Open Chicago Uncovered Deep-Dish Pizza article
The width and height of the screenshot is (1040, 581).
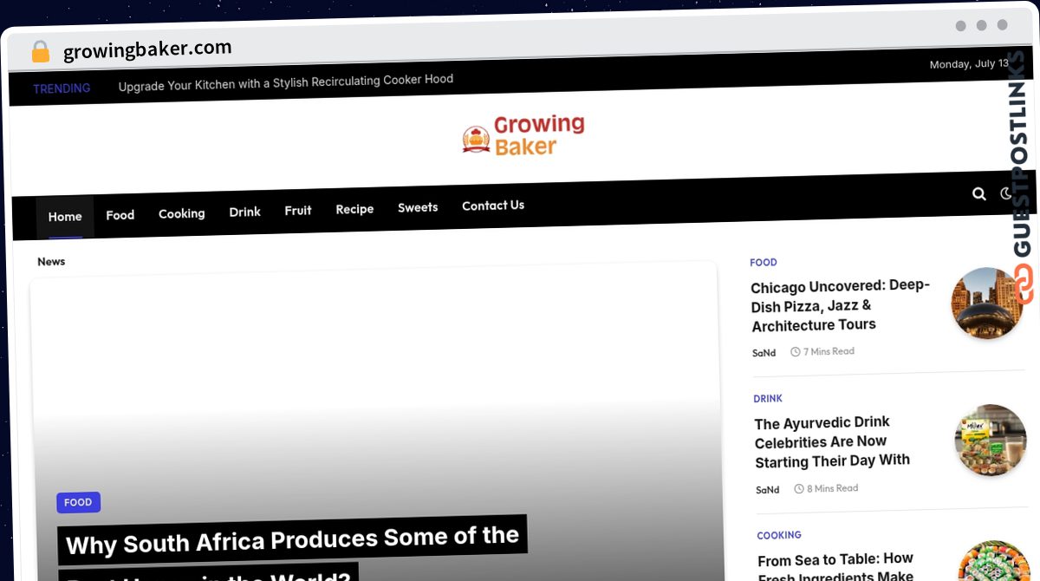(841, 305)
